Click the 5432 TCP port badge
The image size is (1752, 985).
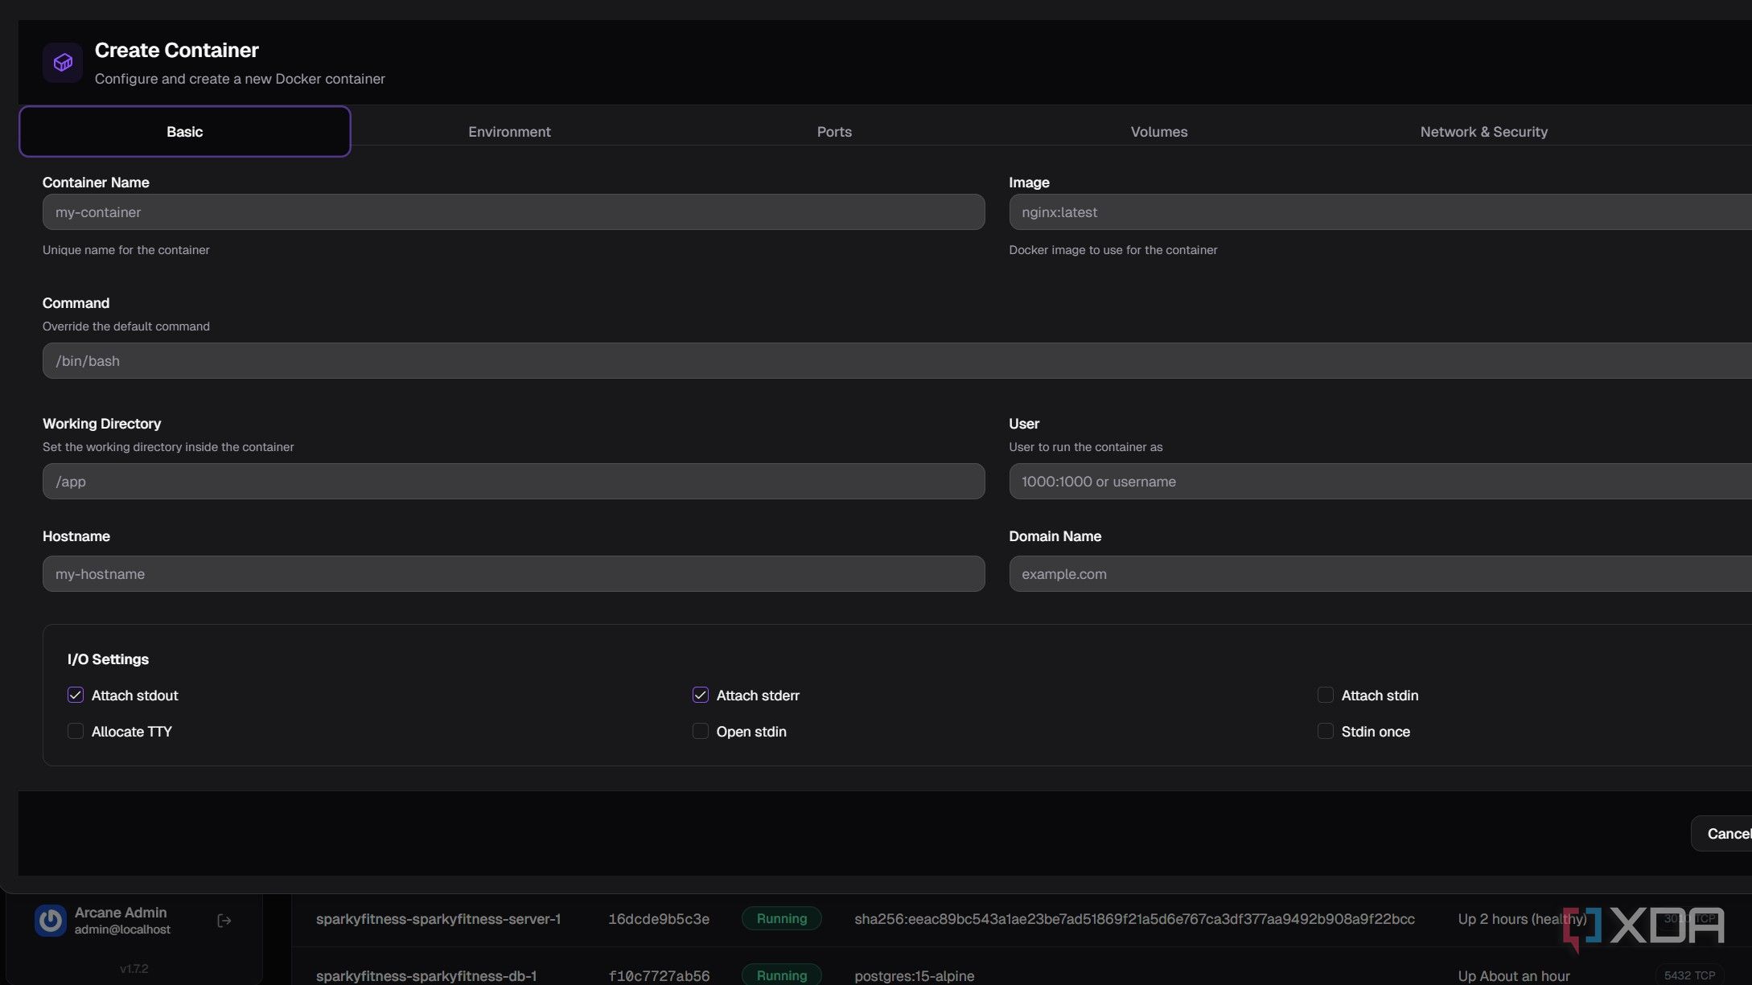click(1689, 975)
